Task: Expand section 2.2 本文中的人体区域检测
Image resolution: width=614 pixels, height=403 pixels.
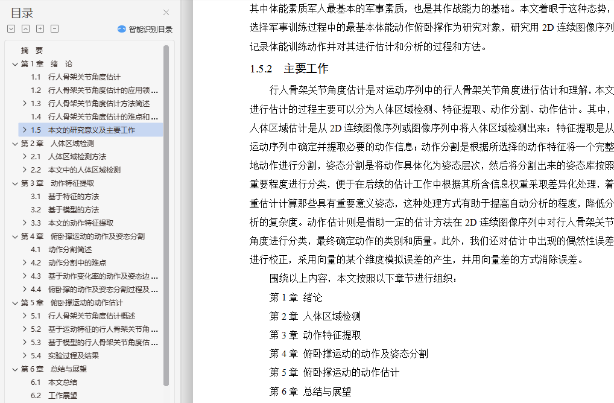Action: click(25, 170)
